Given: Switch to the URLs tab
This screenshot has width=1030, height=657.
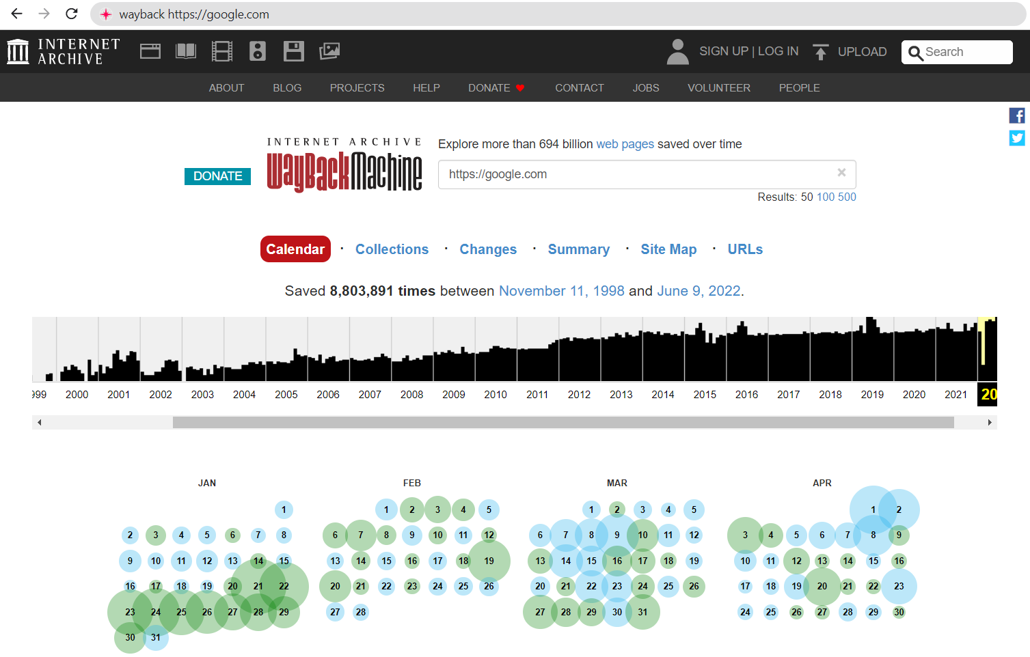Looking at the screenshot, I should 745,249.
